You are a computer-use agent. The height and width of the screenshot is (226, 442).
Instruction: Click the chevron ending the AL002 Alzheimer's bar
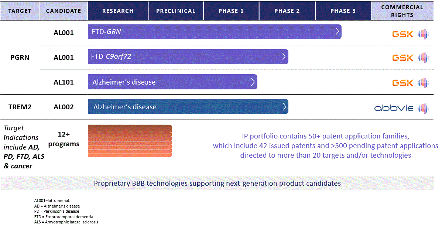(x=284, y=107)
